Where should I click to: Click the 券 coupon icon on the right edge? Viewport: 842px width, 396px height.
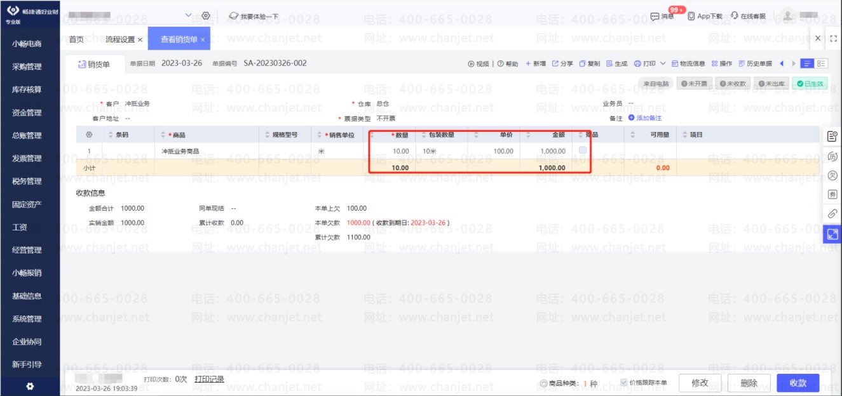[x=832, y=194]
